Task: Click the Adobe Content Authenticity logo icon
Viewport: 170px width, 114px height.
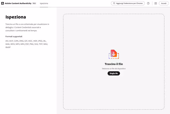Action: click(x=2, y=3)
